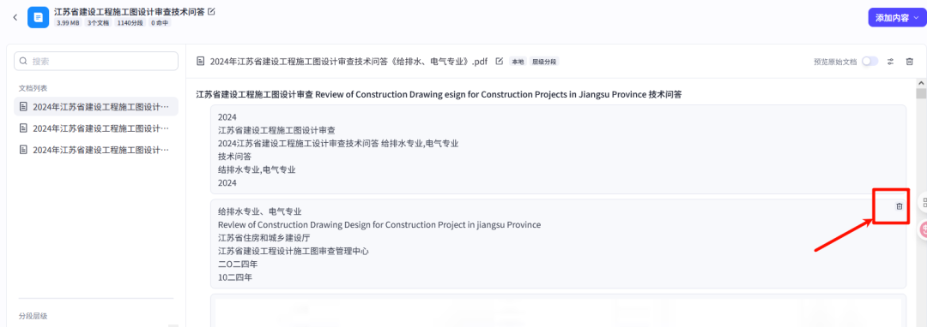Click the scrollbar up arrow in the document view
Image resolution: width=927 pixels, height=327 pixels.
pyautogui.click(x=921, y=84)
